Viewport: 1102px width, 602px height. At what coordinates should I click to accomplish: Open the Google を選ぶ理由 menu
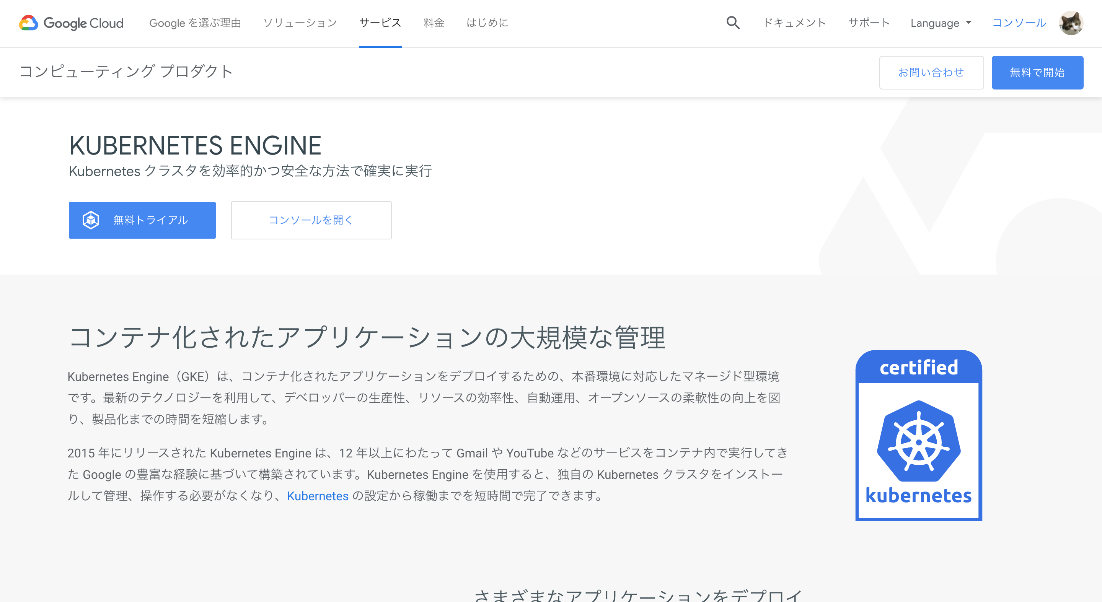195,23
